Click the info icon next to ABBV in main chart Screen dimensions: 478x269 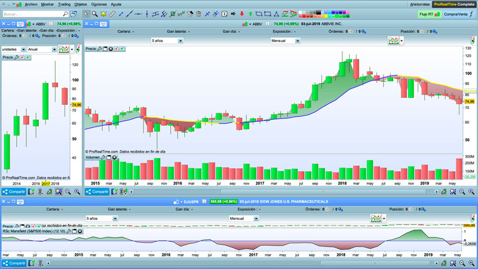(268, 24)
